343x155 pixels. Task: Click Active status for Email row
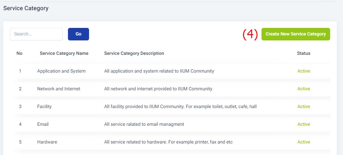(304, 124)
